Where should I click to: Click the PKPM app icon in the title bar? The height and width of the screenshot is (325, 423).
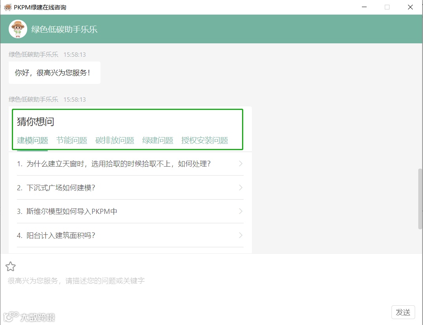8,7
